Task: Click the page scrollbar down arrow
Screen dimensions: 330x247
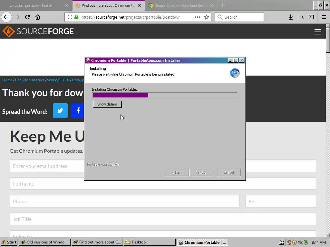Action: click(x=328, y=235)
